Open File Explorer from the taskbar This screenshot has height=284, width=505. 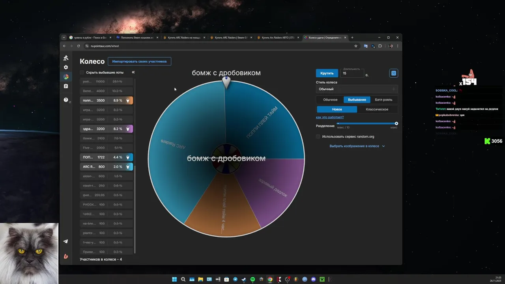click(200, 279)
